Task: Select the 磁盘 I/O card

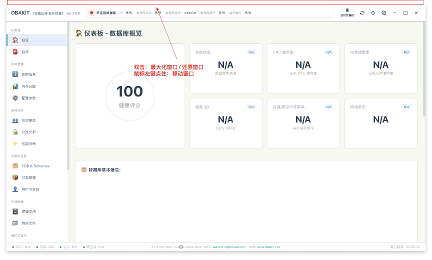Action: 225,123
